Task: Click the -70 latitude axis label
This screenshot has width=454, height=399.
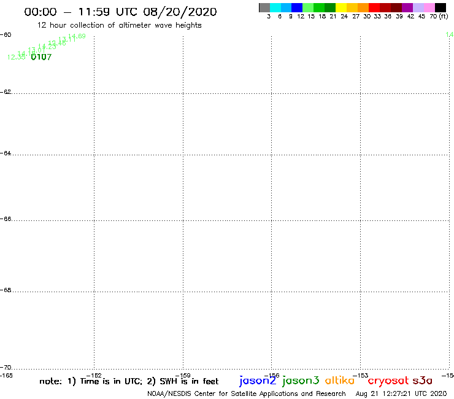Action: click(x=6, y=368)
